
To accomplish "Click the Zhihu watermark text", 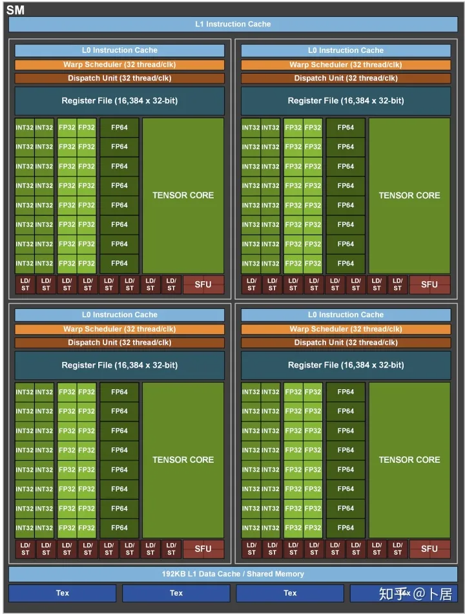I will point(415,594).
